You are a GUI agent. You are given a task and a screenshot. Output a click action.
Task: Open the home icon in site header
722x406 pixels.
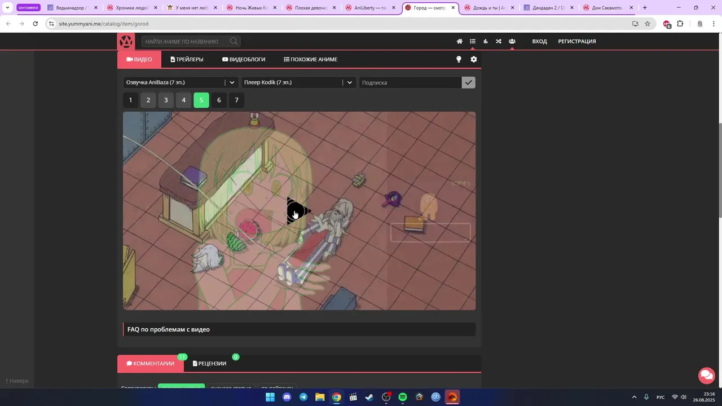(x=460, y=41)
